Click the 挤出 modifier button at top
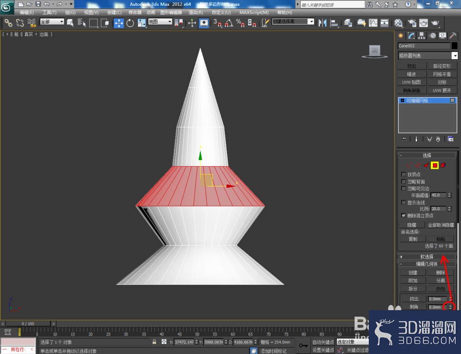Viewport: 461px width, 354px height. [412, 66]
